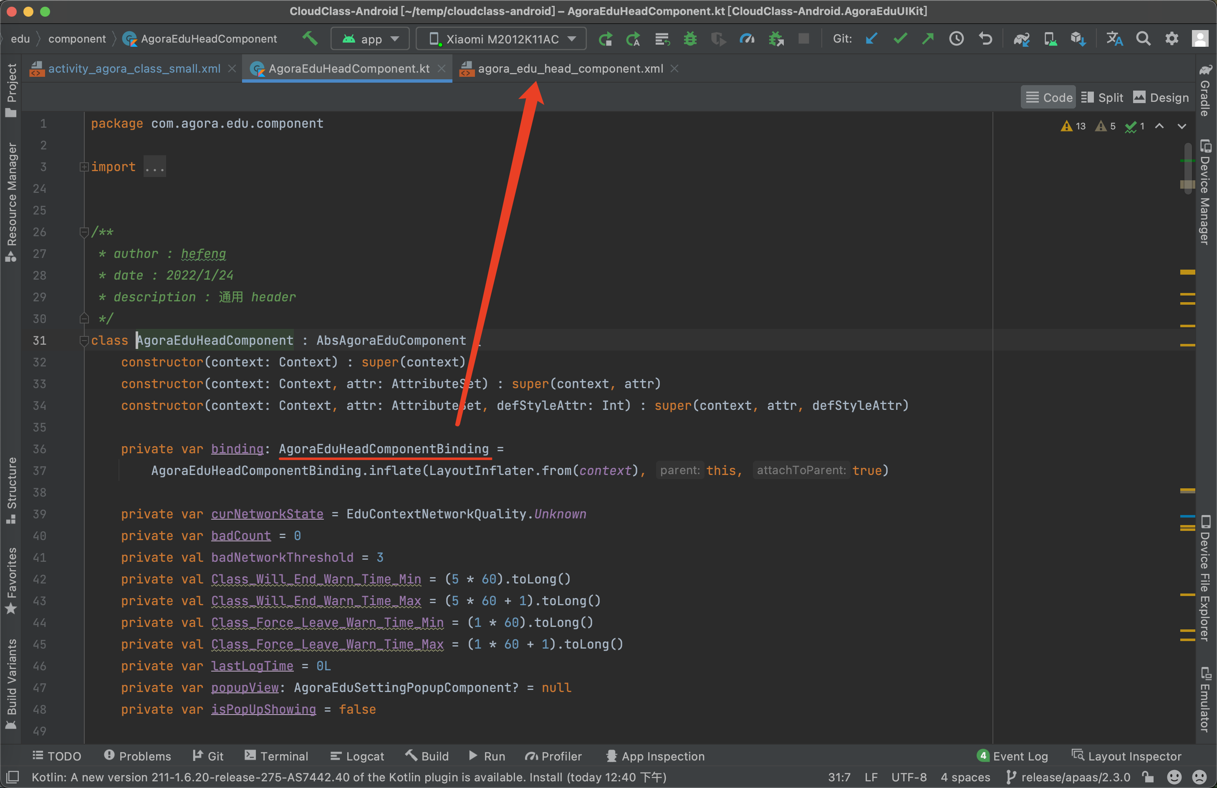The height and width of the screenshot is (788, 1217).
Task: Click the component breadcrumb
Action: point(77,39)
